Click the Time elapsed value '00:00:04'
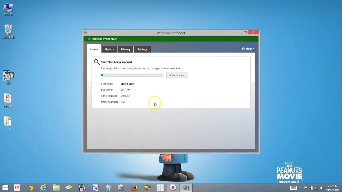Screen dimensions: 342x192 (126, 96)
